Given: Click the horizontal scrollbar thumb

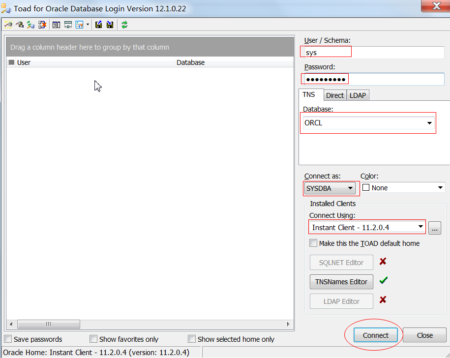Looking at the screenshot, I should pyautogui.click(x=49, y=324).
